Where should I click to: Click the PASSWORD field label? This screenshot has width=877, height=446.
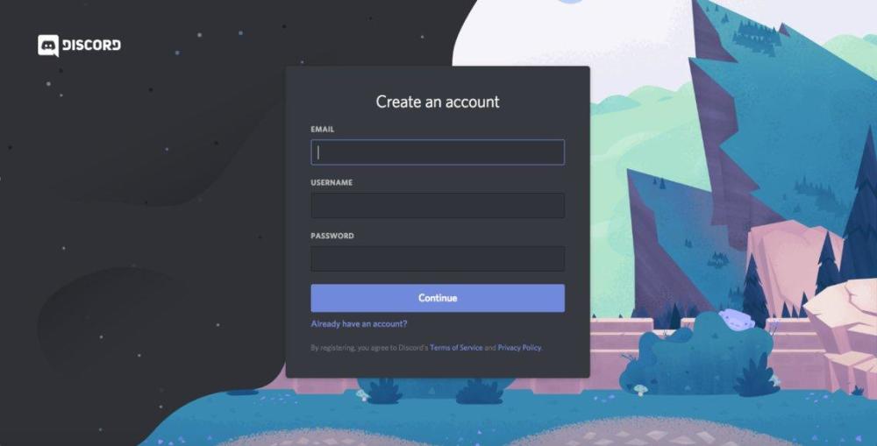[x=332, y=236]
